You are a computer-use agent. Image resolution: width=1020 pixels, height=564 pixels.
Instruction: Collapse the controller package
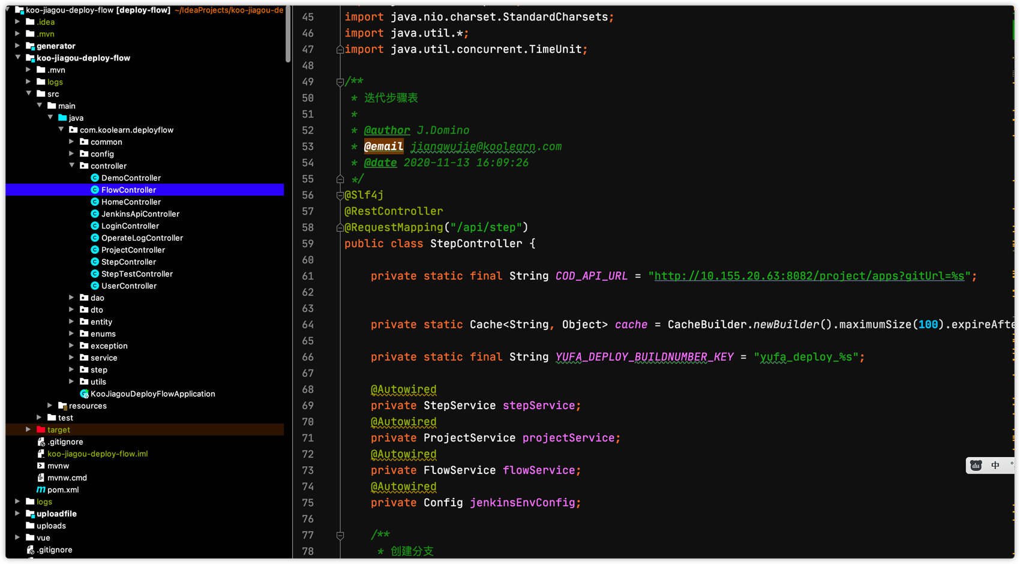(71, 166)
